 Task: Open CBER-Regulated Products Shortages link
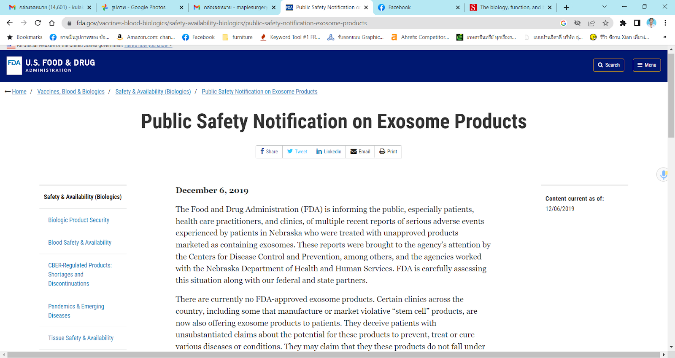pyautogui.click(x=80, y=274)
